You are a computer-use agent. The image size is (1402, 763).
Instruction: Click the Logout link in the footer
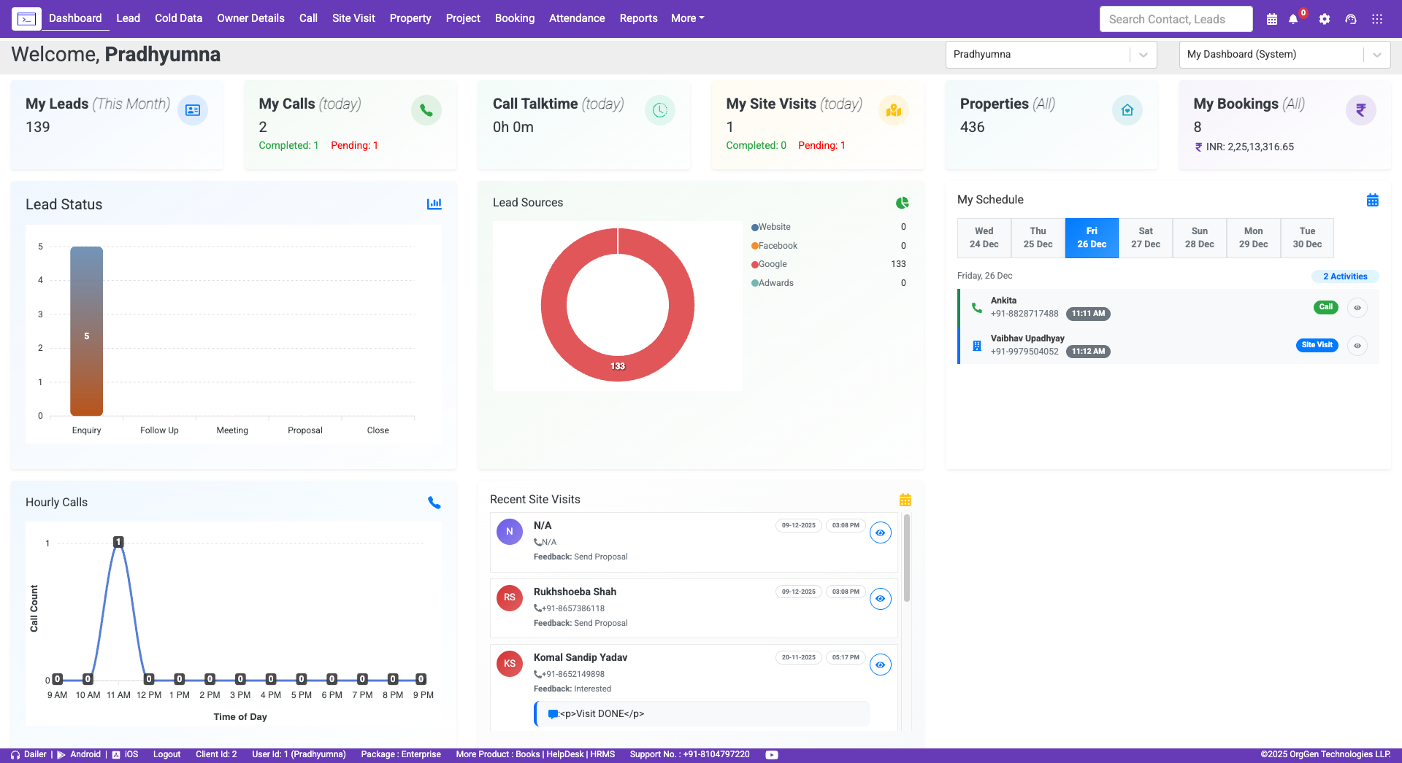[x=166, y=754]
